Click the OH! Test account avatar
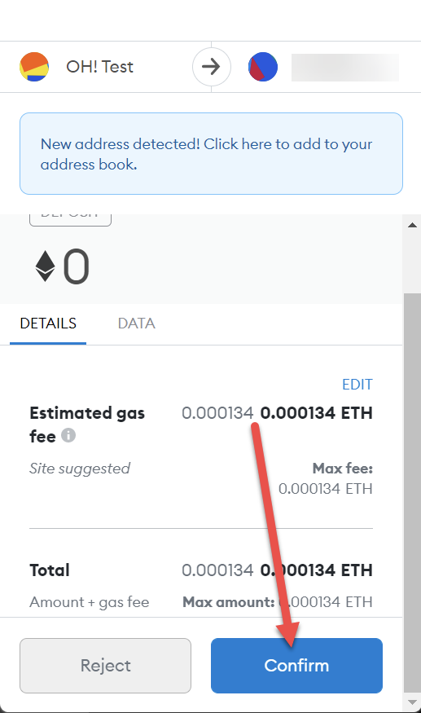The width and height of the screenshot is (421, 713). 34,67
